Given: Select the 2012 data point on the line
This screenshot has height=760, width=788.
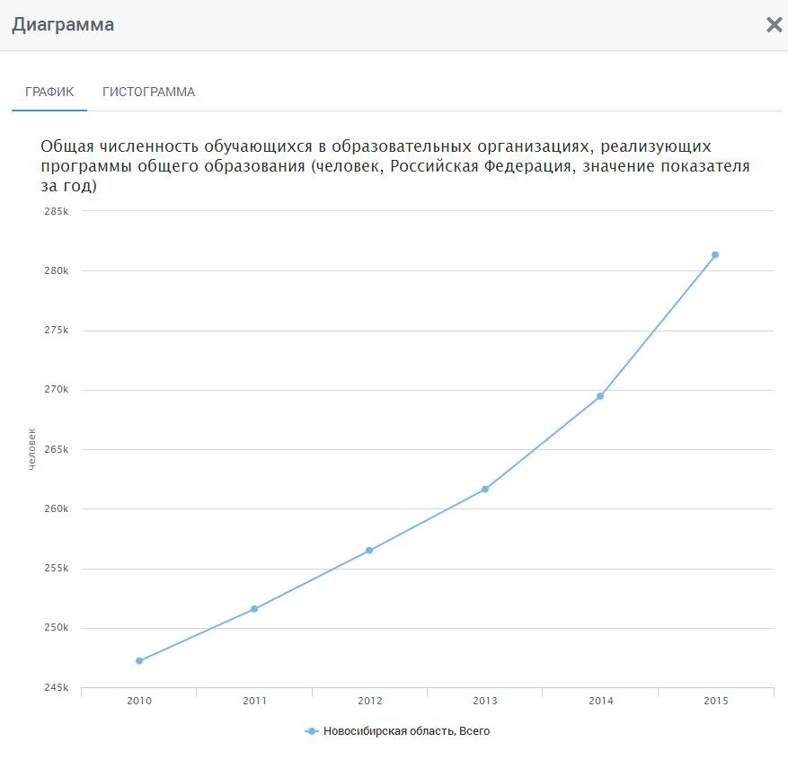Looking at the screenshot, I should (x=369, y=551).
